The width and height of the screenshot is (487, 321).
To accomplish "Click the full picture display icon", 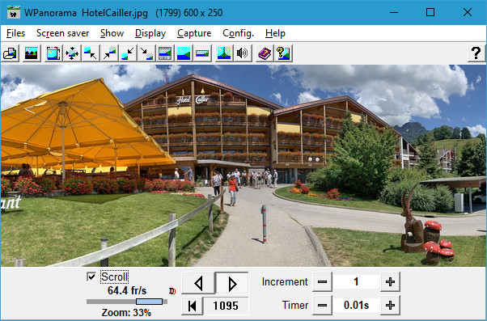I will click(x=184, y=53).
